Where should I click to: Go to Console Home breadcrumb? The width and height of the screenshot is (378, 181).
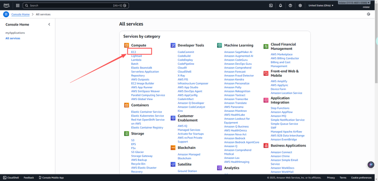(x=21, y=14)
